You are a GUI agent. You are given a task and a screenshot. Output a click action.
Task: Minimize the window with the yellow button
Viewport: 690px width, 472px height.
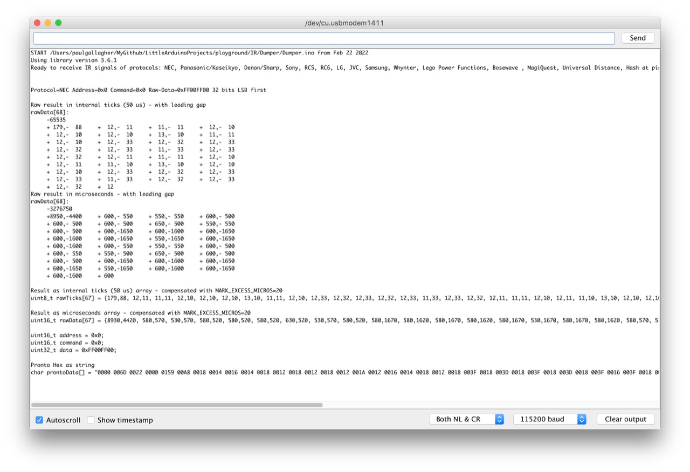[x=48, y=23]
